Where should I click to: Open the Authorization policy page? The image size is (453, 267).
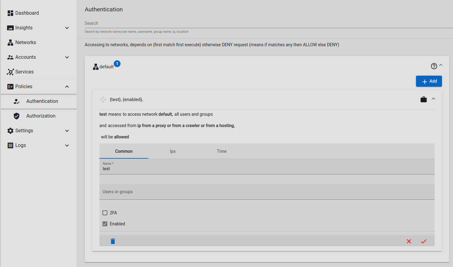(41, 116)
